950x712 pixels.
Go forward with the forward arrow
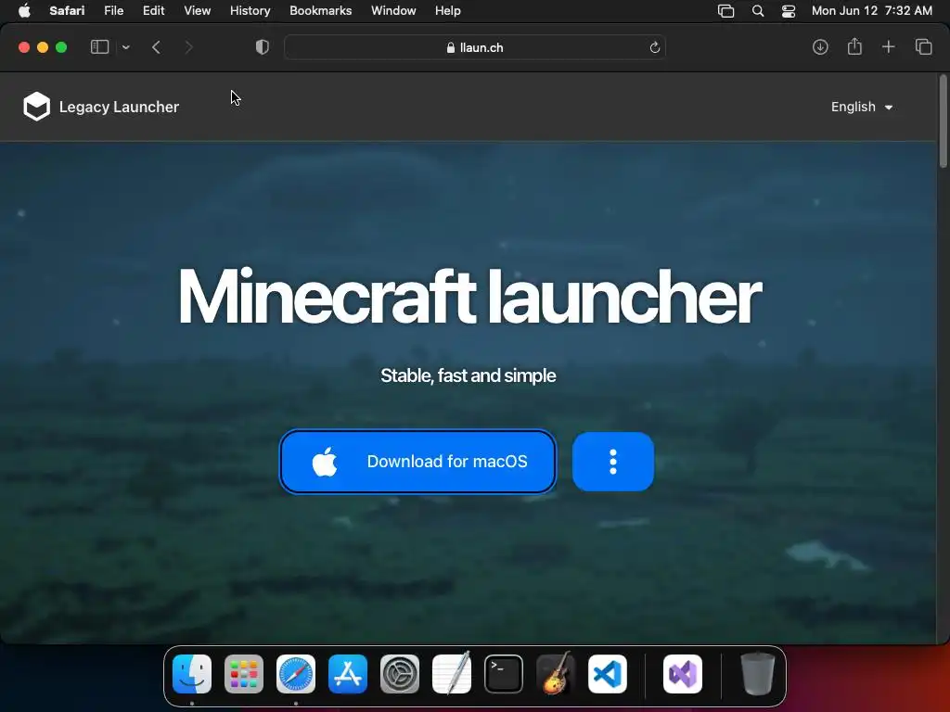pos(188,47)
